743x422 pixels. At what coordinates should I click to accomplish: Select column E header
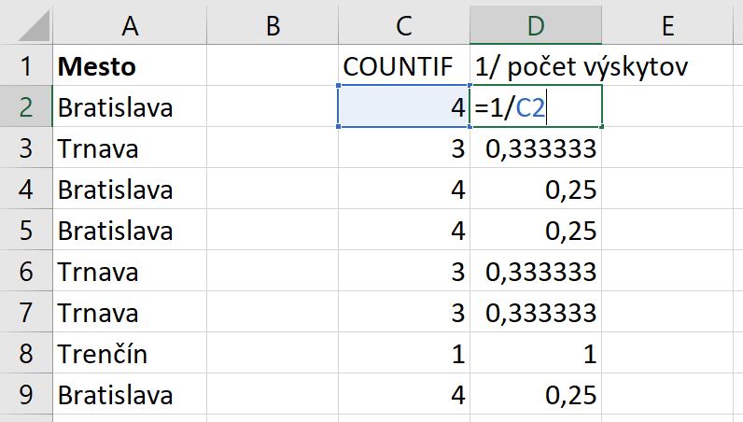[x=668, y=25]
